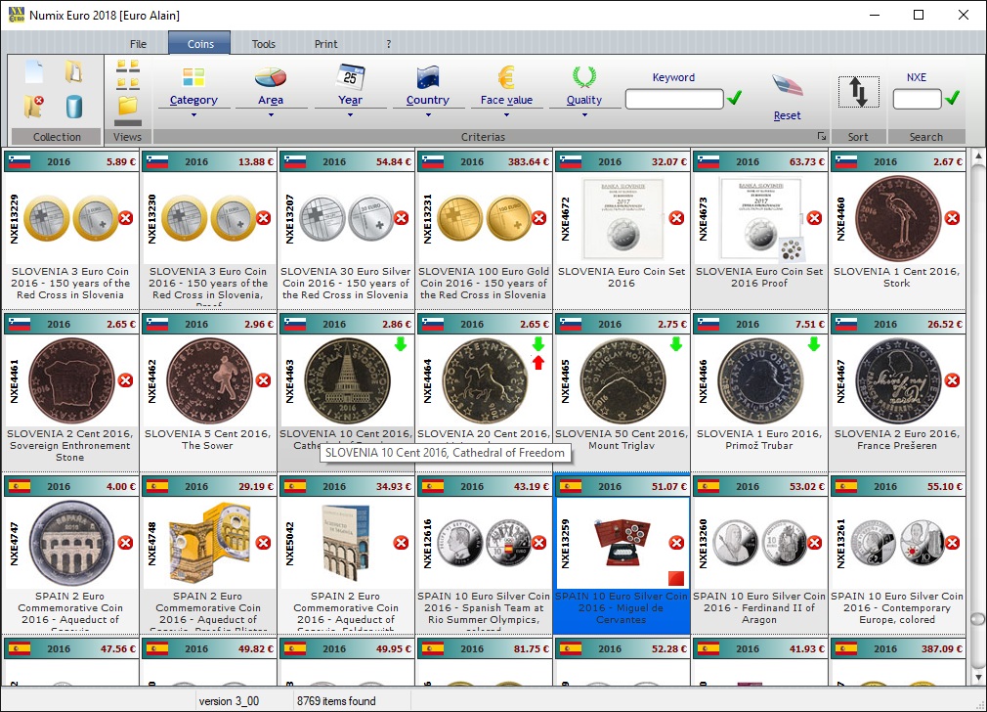987x712 pixels.
Task: Click green arrow marker on Slovenia 1 Euro coin
Action: pyautogui.click(x=814, y=344)
